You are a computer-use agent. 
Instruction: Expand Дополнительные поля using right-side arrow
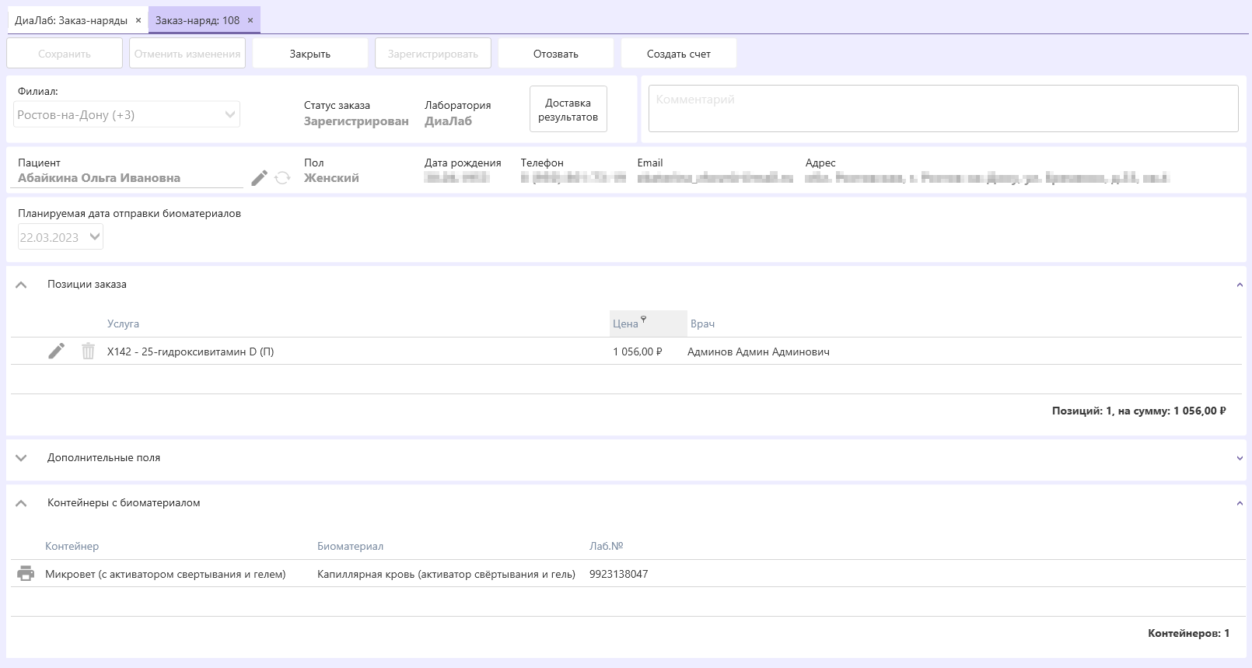[1240, 458]
